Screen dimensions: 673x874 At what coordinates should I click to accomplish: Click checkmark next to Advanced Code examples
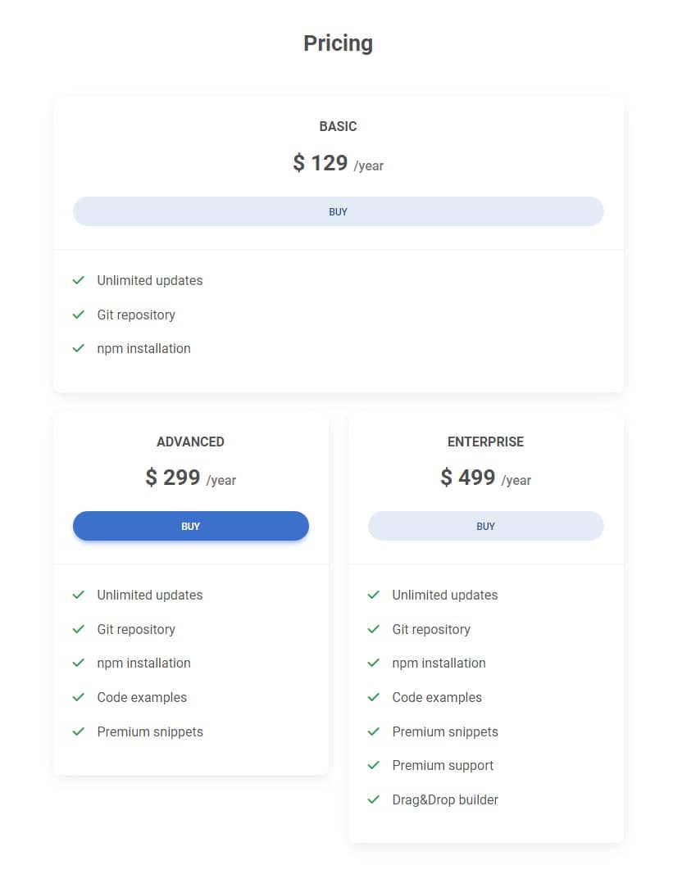pyautogui.click(x=79, y=697)
